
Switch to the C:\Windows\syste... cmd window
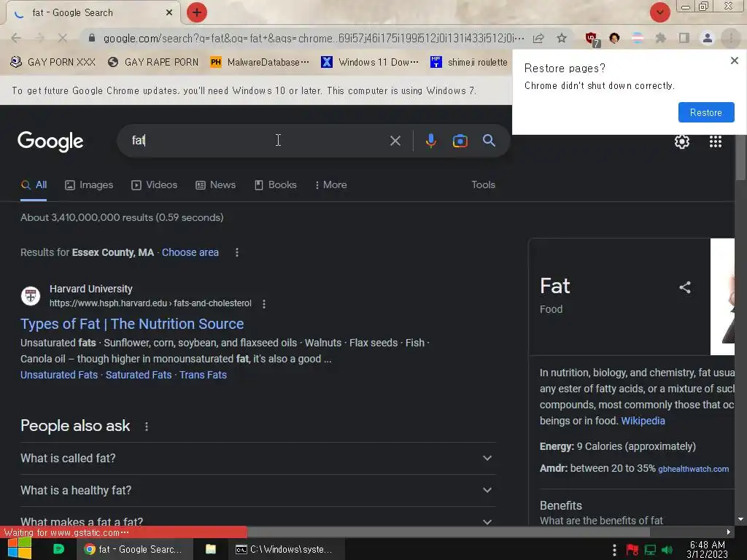click(285, 549)
